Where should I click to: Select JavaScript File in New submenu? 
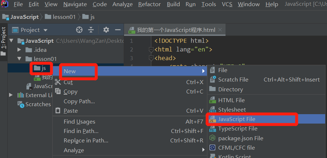266,119
